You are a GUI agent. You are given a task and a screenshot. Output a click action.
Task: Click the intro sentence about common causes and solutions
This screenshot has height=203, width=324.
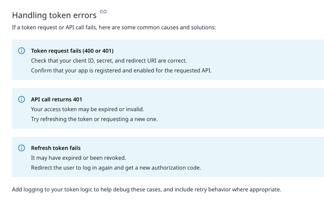[114, 27]
